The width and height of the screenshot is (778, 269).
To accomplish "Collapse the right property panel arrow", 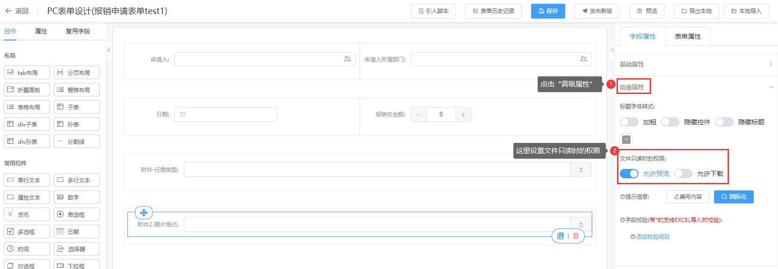I will coord(612,50).
